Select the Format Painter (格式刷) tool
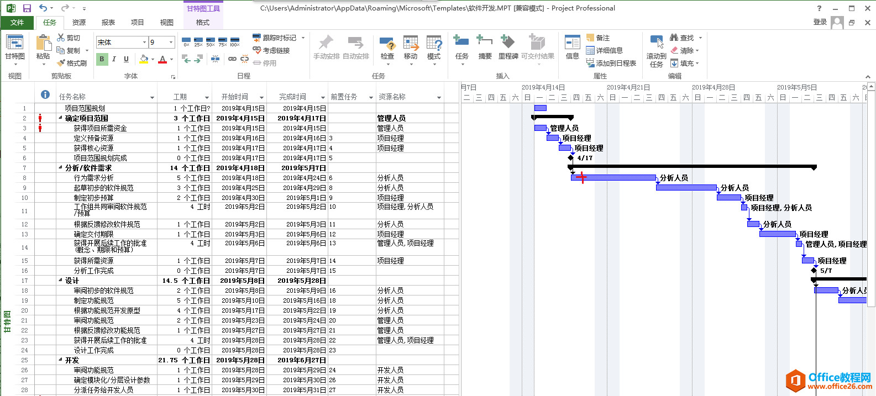This screenshot has height=396, width=876. point(72,63)
